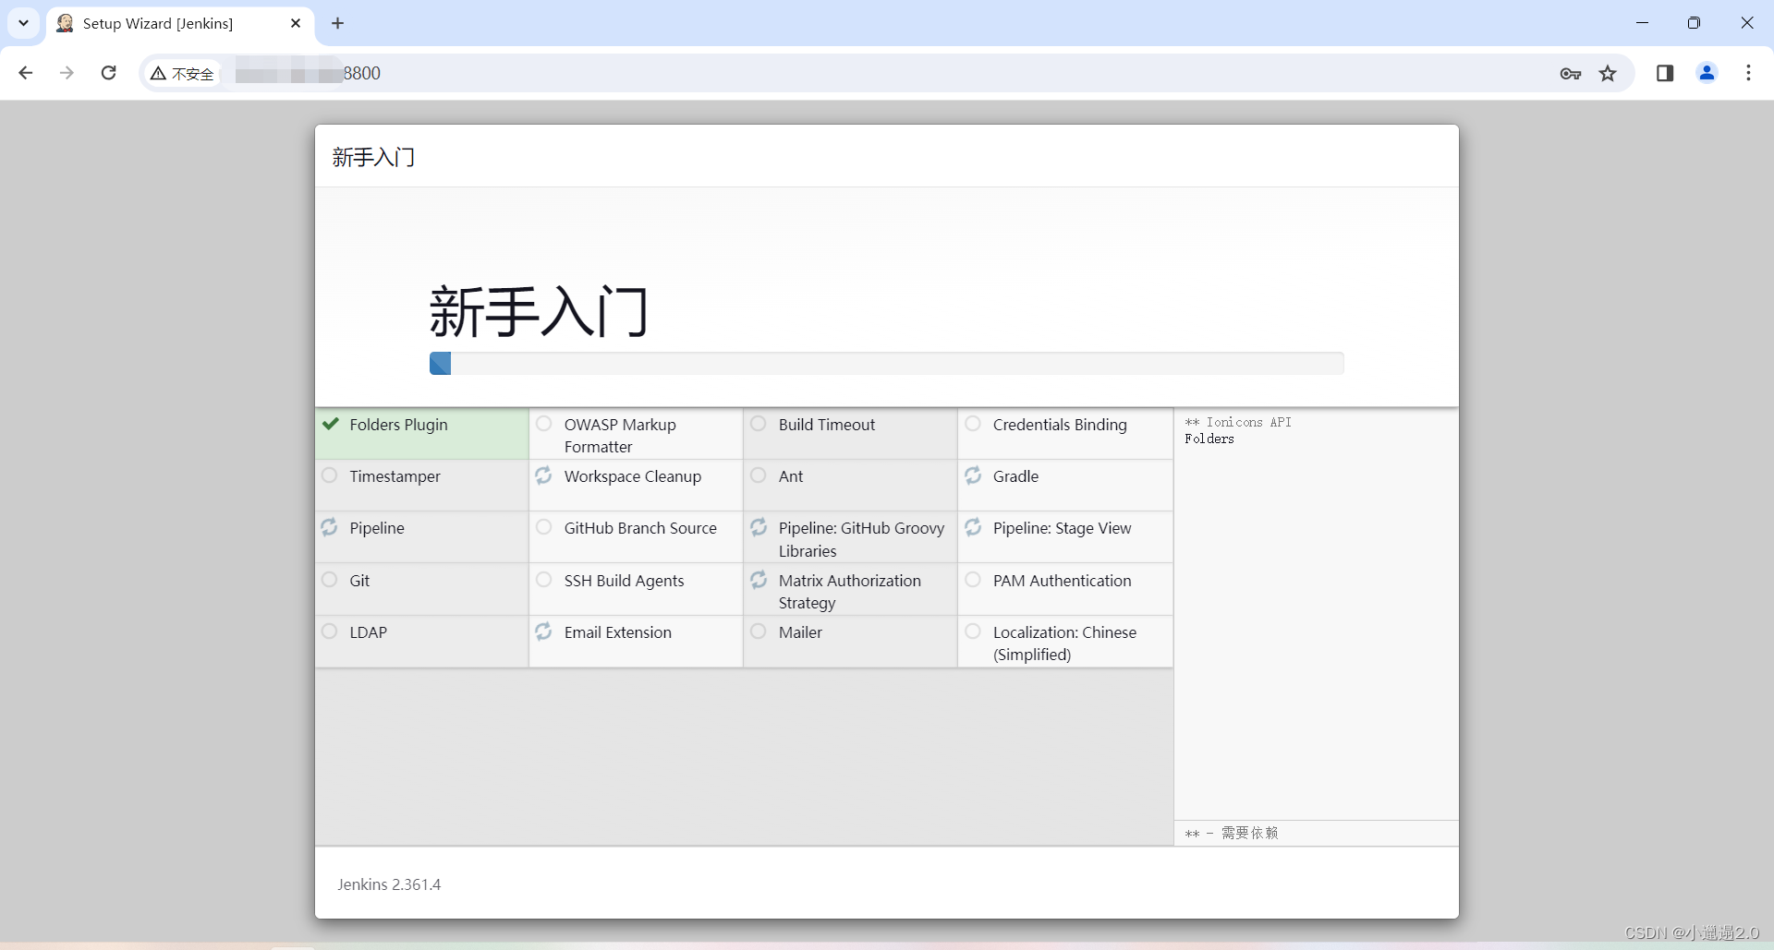
Task: Click the large 新手入门 heading
Action: 539,312
